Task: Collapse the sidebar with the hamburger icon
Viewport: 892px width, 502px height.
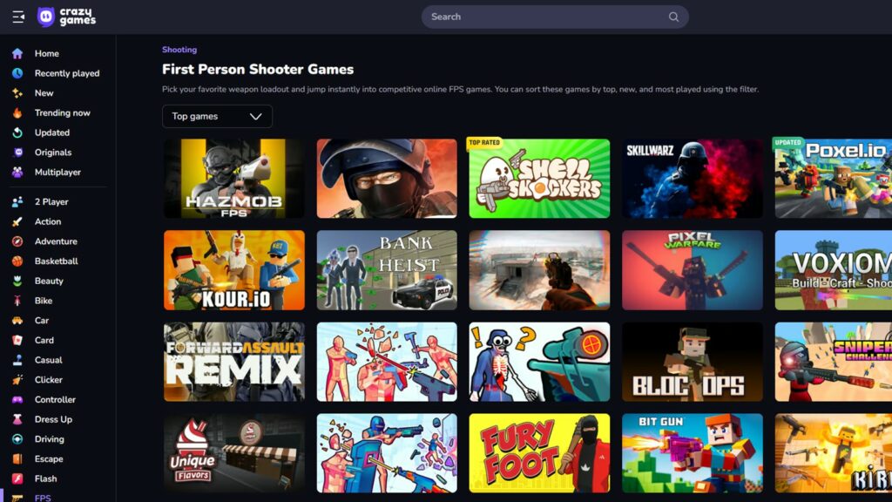Action: point(18,17)
